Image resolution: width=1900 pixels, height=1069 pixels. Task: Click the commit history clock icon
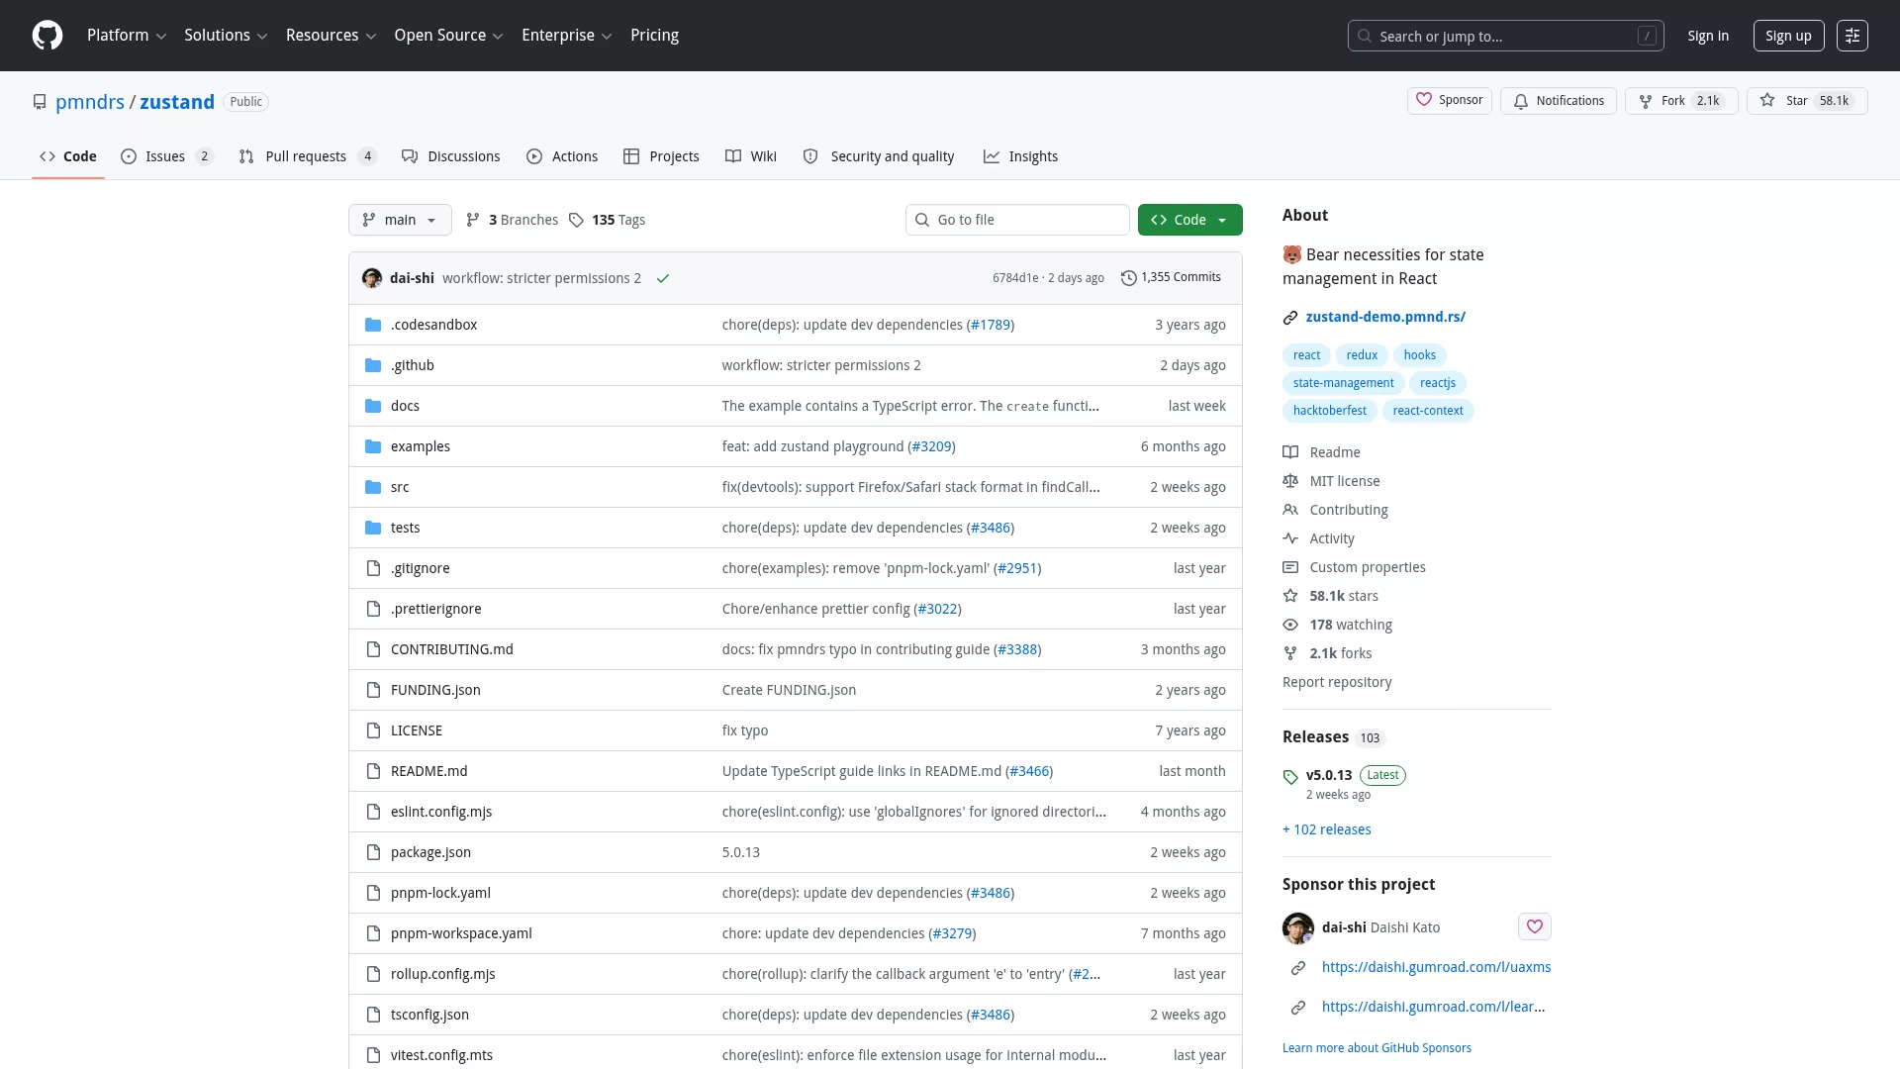[x=1128, y=278]
